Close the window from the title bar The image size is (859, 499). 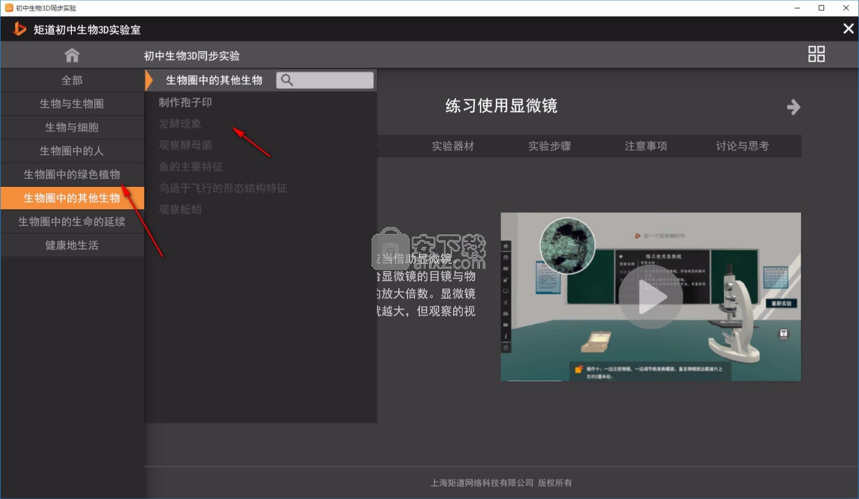[846, 8]
